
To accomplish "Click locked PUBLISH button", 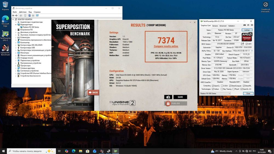I will 176,103.
